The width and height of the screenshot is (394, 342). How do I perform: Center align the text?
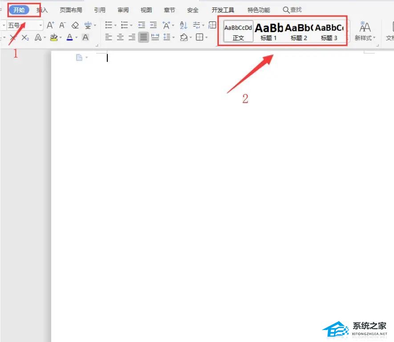tap(120, 37)
